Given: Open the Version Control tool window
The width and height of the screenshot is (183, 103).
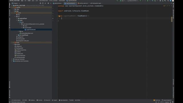Looking at the screenshot, I should tap(16, 100).
